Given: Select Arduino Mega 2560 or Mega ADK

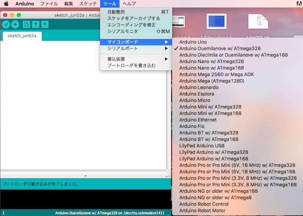Looking at the screenshot, I should 237,75.
